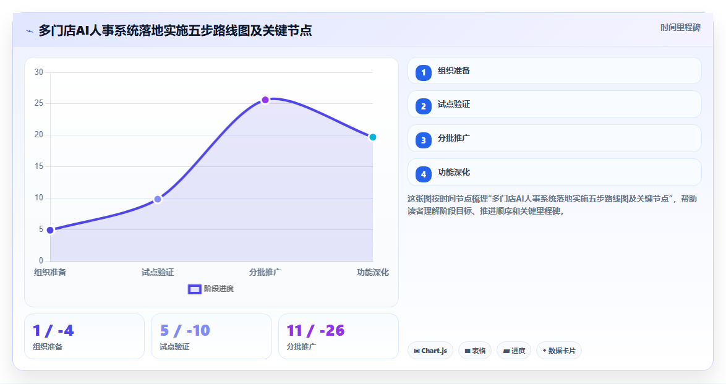Click the title 多门店AI人事系统落地实施五步路线图及关键节点
Image resolution: width=726 pixels, height=384 pixels.
[x=175, y=30]
